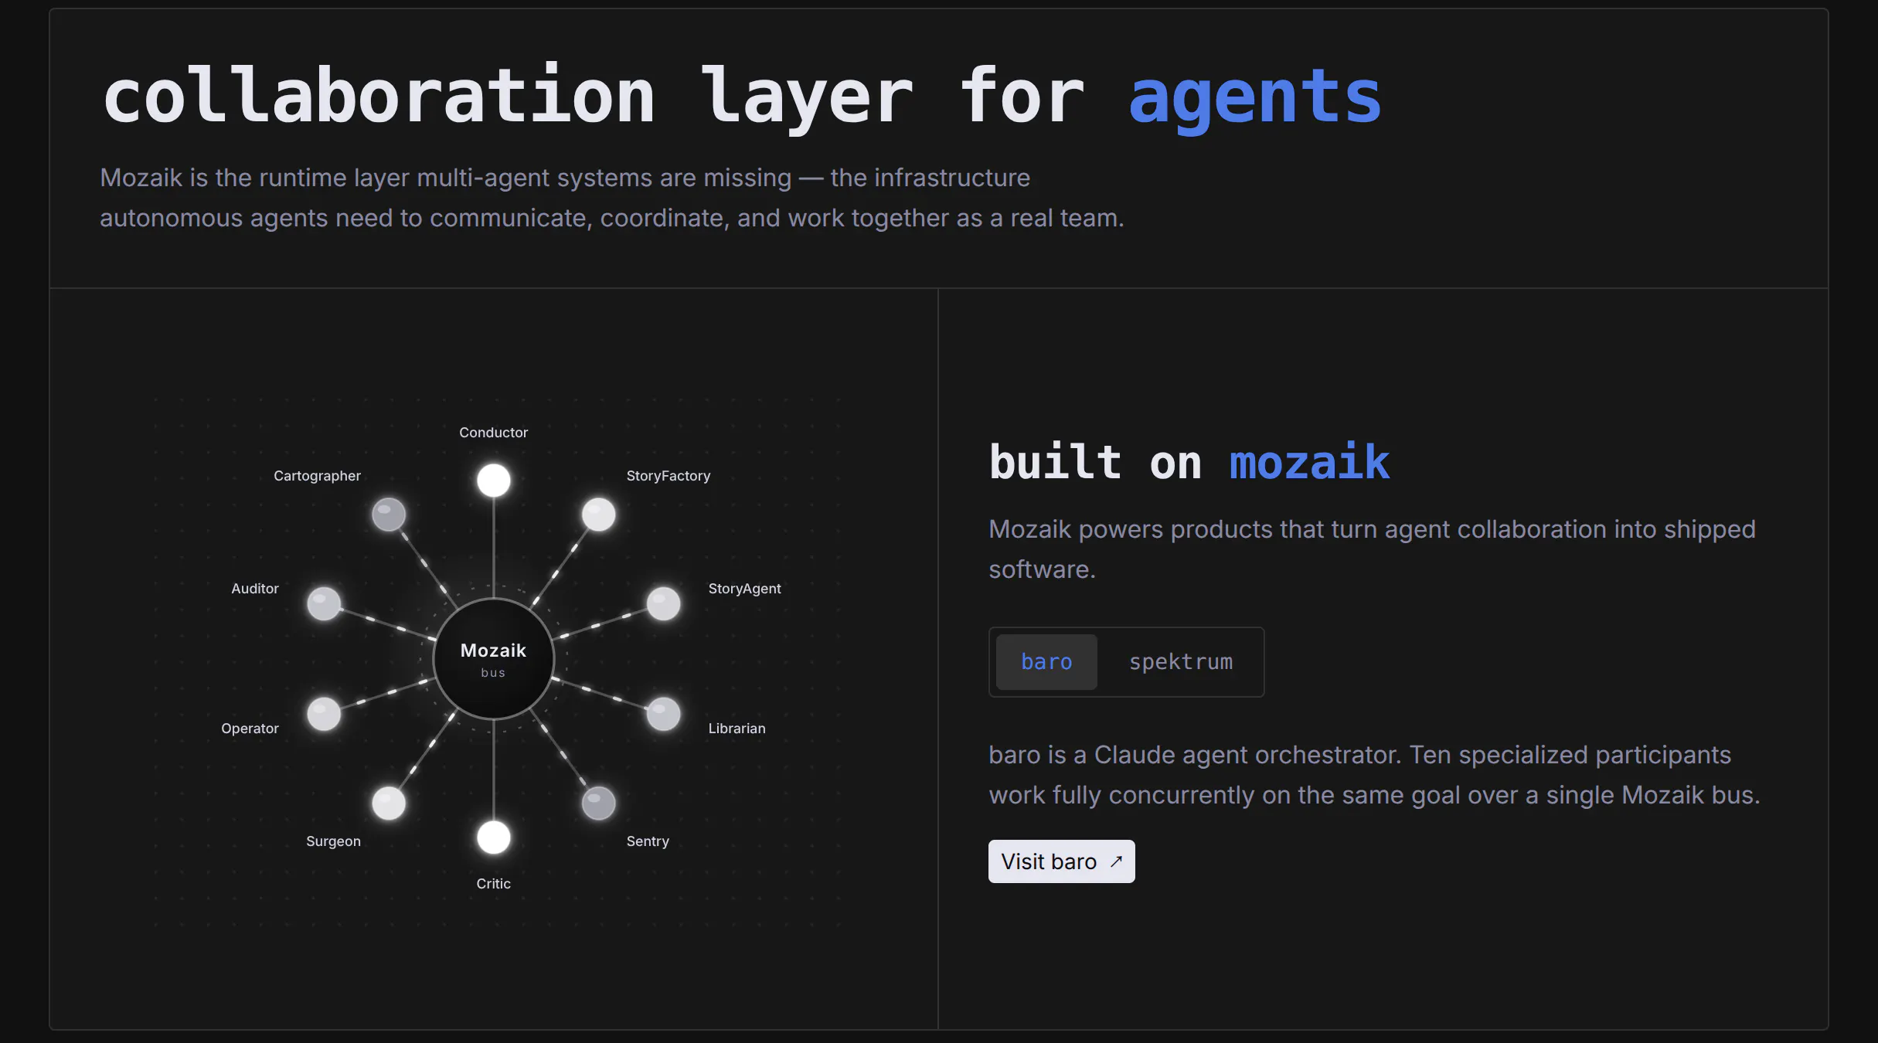Select the Auditor node circle

[x=324, y=603]
